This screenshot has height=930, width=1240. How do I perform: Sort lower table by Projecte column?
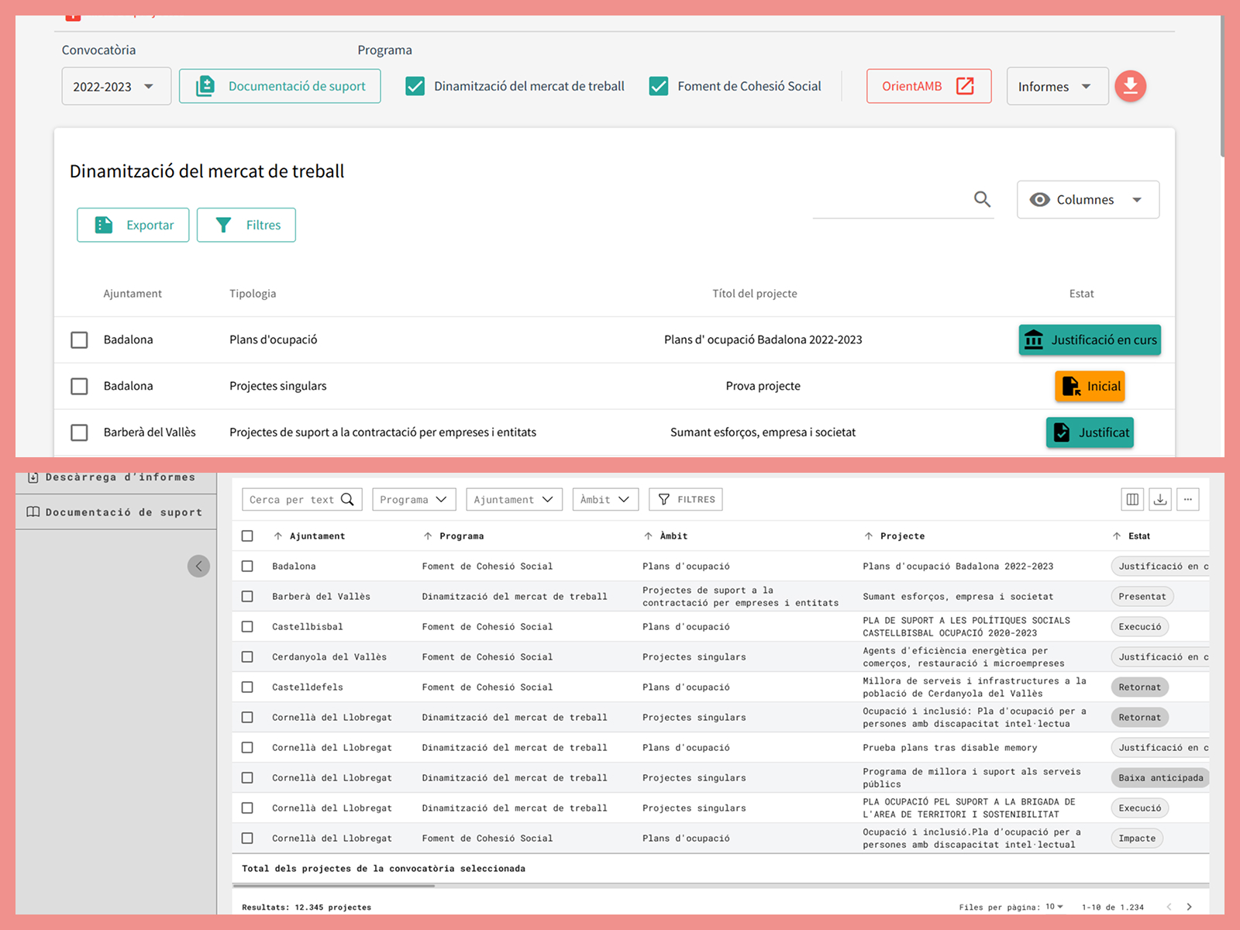click(x=868, y=536)
